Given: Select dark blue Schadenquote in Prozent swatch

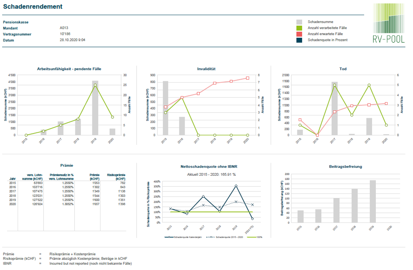Looking at the screenshot, I should (x=299, y=40).
